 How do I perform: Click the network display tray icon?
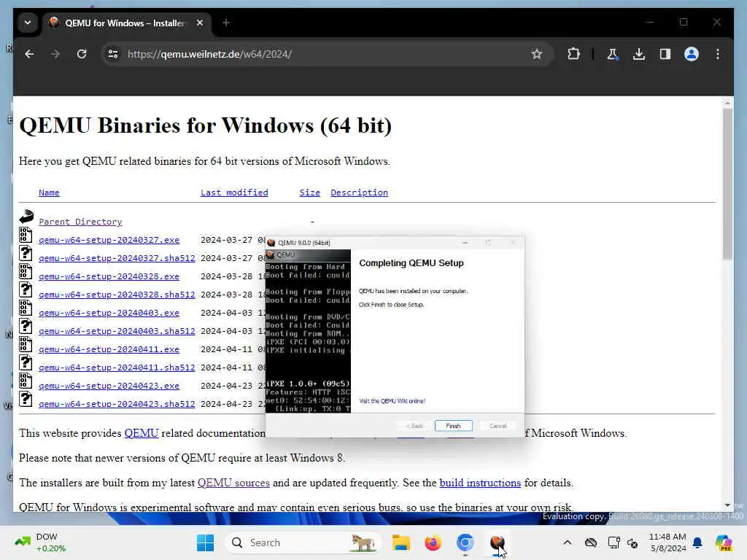coord(614,542)
